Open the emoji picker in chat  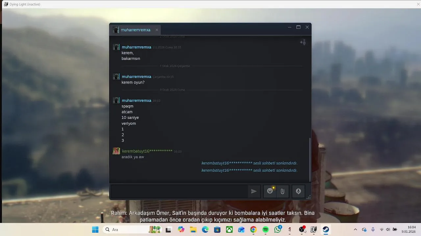(270, 191)
